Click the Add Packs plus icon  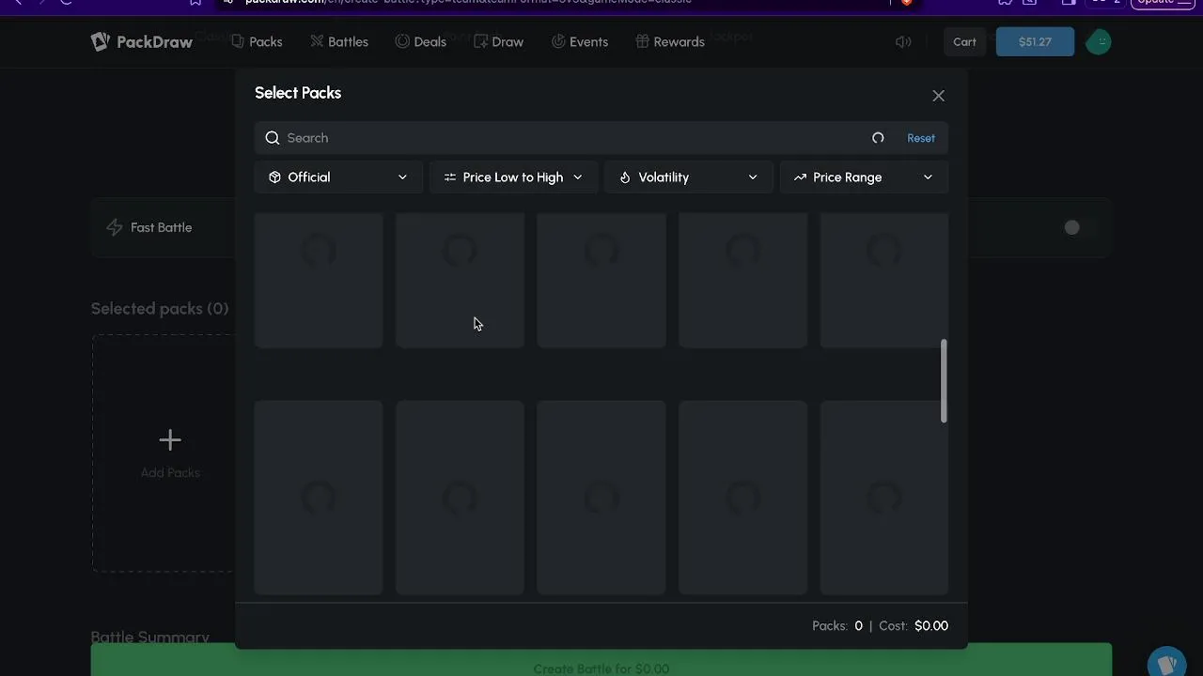coord(170,439)
